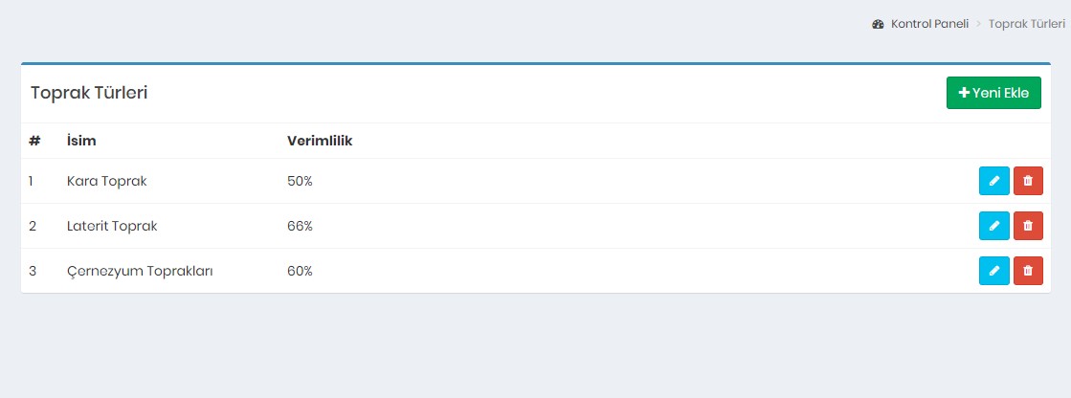
Task: Click the Toprak Türleri panel heading
Action: [x=89, y=93]
